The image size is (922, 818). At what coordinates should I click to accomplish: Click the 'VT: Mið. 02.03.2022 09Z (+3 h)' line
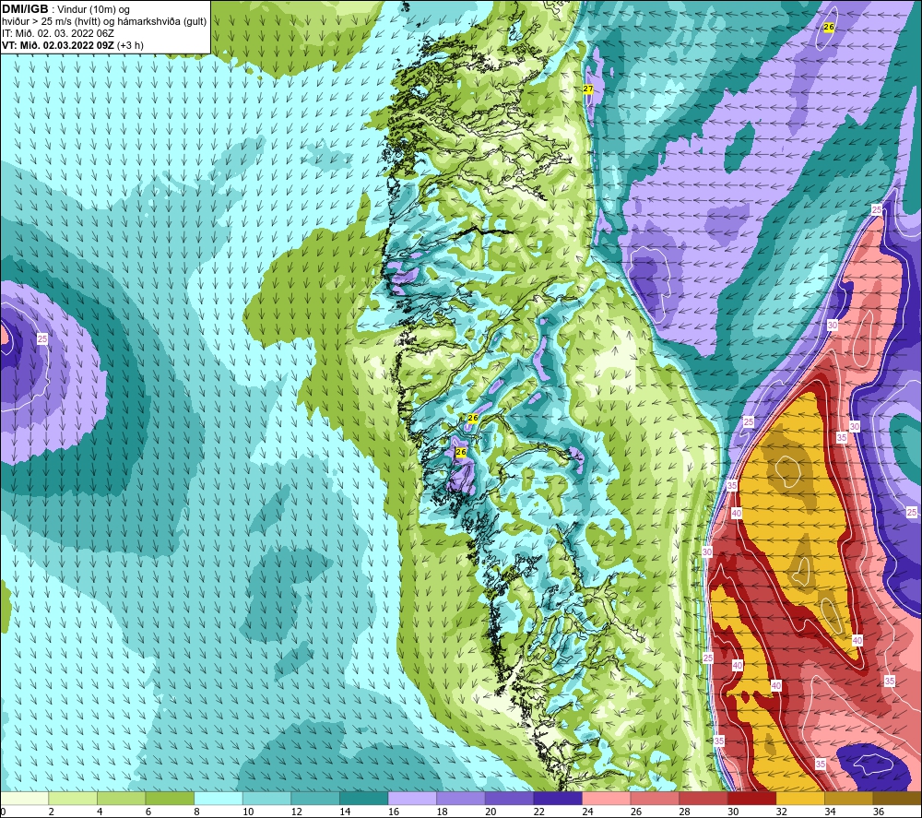[72, 45]
